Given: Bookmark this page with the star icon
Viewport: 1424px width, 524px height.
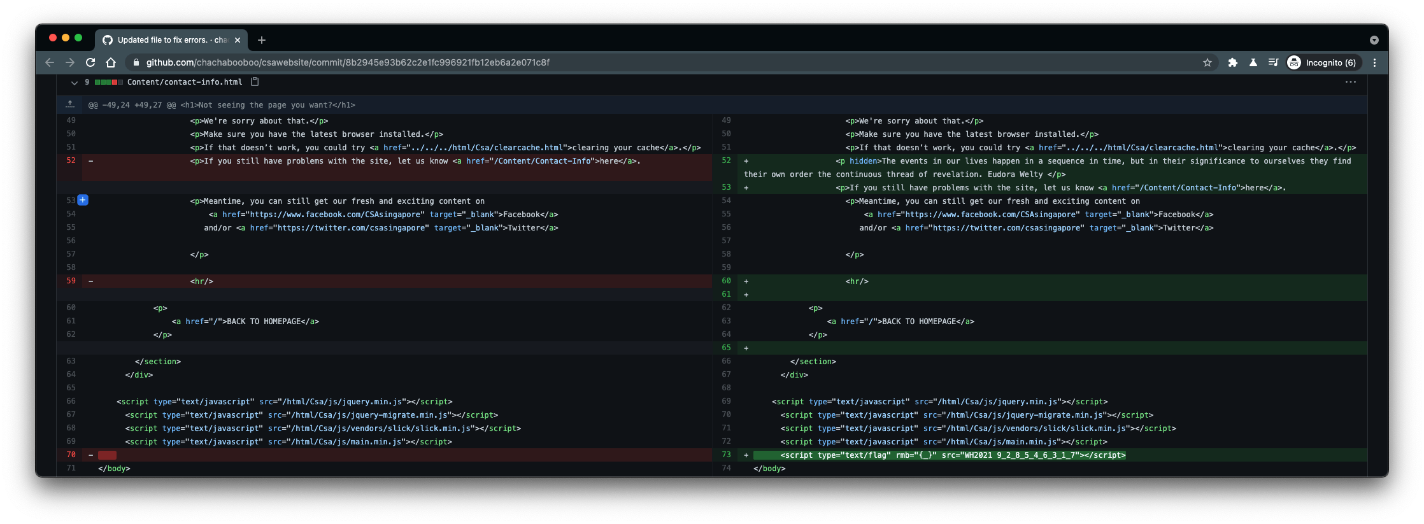Looking at the screenshot, I should click(1207, 62).
